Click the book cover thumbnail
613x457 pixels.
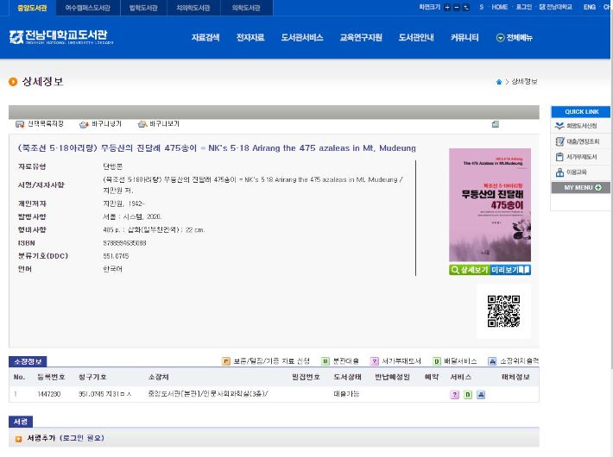(x=490, y=205)
